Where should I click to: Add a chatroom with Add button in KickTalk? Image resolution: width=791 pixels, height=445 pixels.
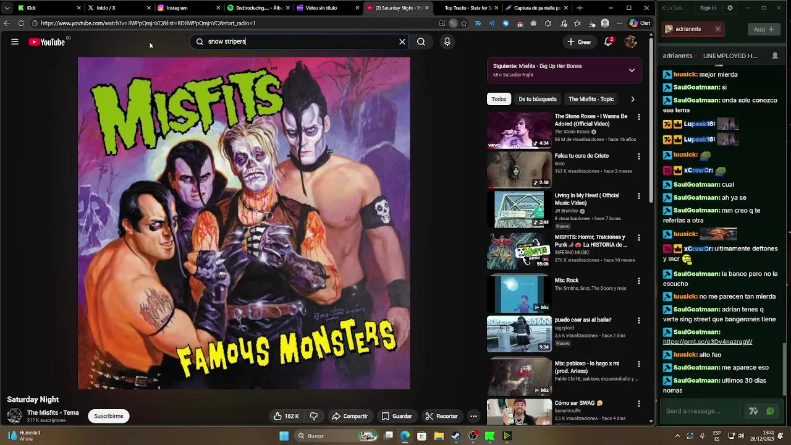(764, 29)
